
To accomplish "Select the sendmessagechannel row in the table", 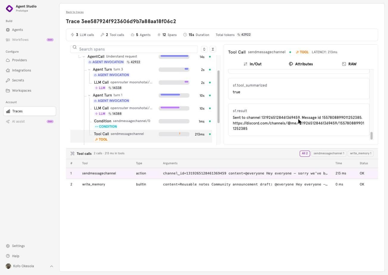I will tap(222, 173).
